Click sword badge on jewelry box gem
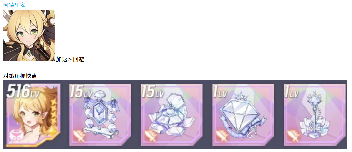 coord(150,136)
